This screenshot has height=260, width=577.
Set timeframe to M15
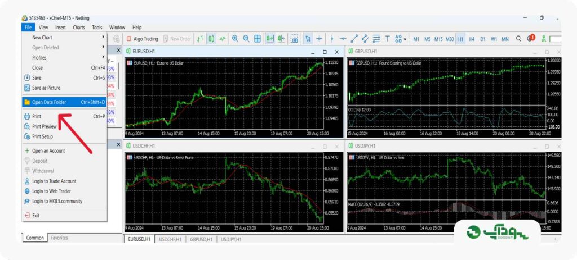438,39
